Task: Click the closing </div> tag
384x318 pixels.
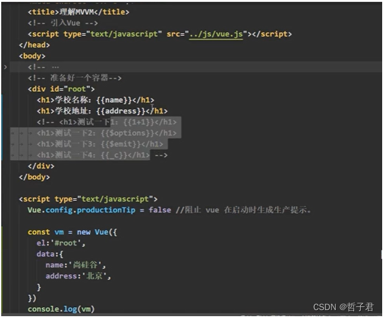Action: pos(41,166)
